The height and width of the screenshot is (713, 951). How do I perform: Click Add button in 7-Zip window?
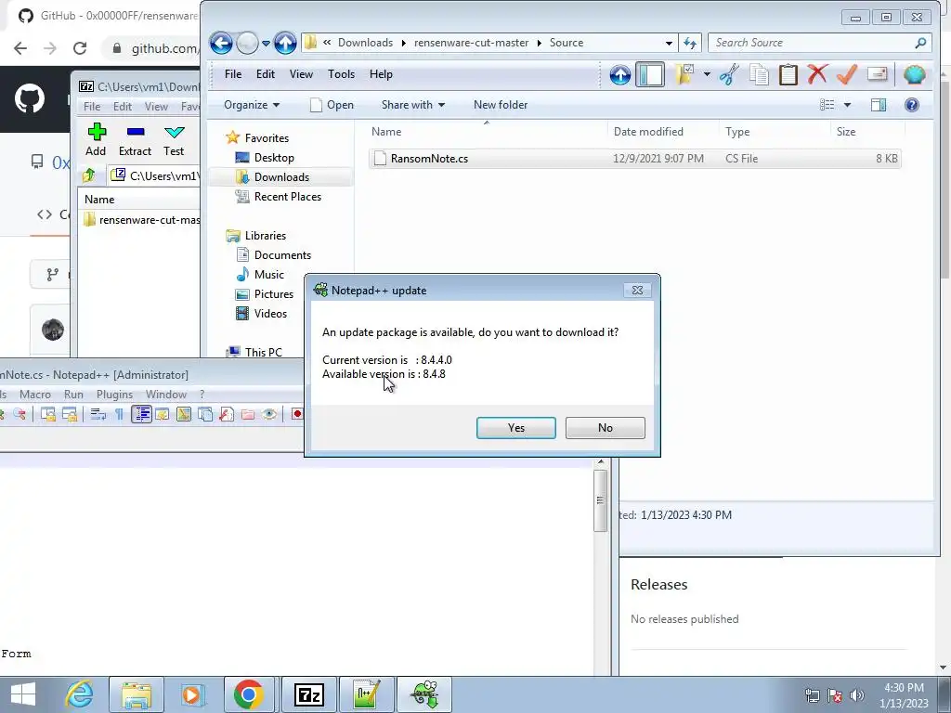click(96, 140)
